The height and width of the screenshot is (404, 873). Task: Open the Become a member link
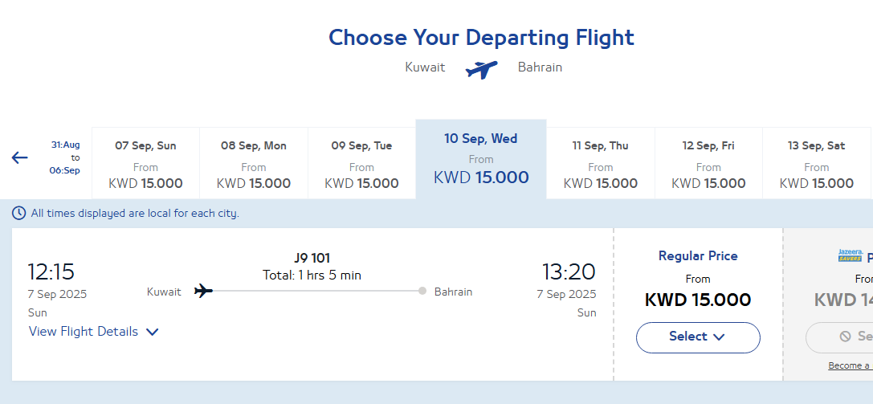pyautogui.click(x=851, y=365)
